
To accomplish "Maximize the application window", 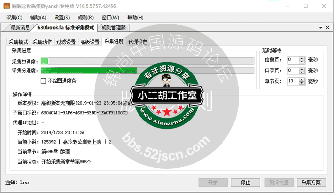I will click(306, 6).
